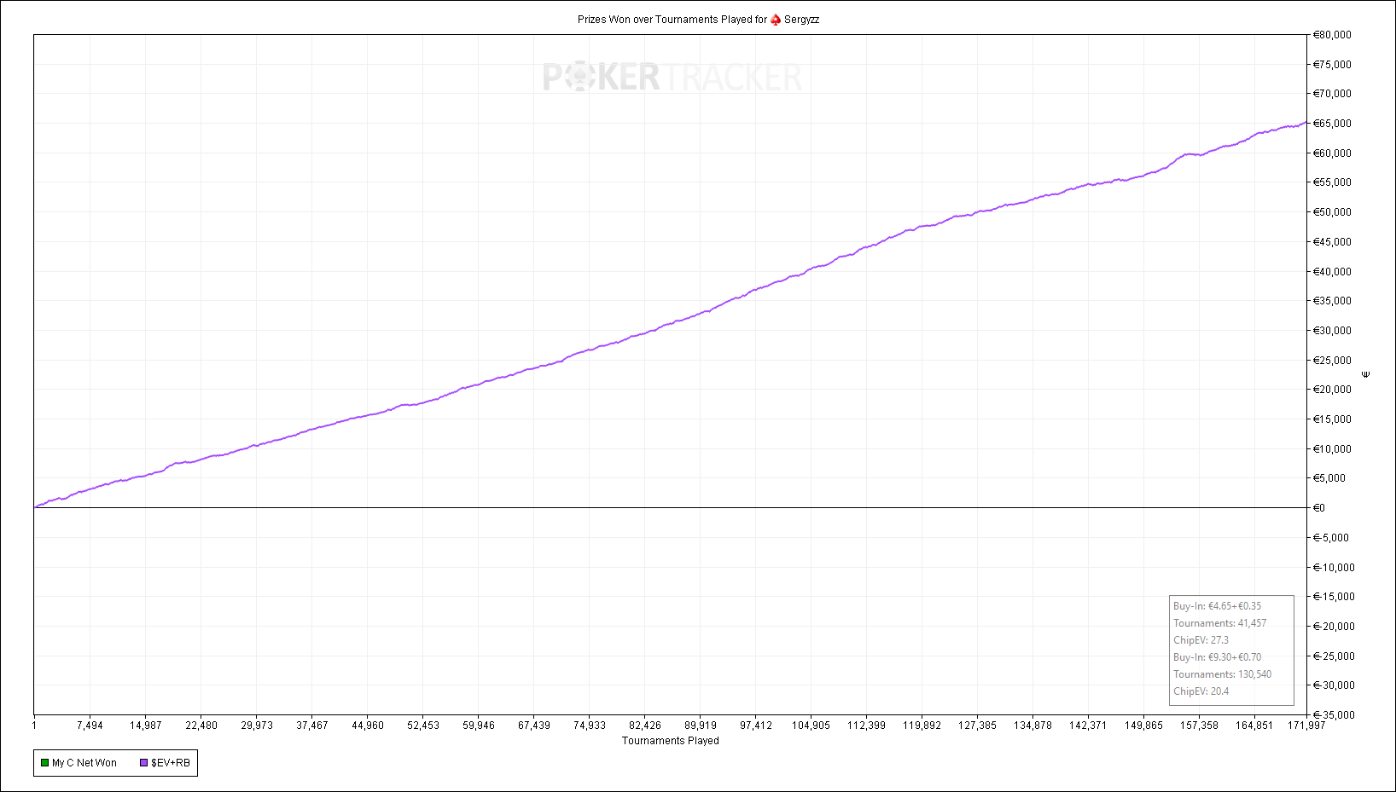Select the '$EV+RB' legend label
The width and height of the screenshot is (1396, 792).
pyautogui.click(x=171, y=763)
